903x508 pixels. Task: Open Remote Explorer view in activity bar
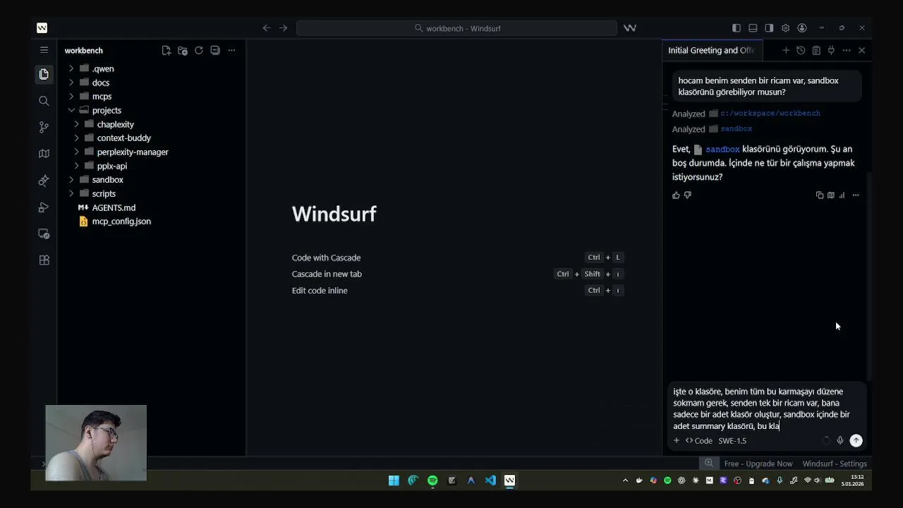(x=44, y=234)
